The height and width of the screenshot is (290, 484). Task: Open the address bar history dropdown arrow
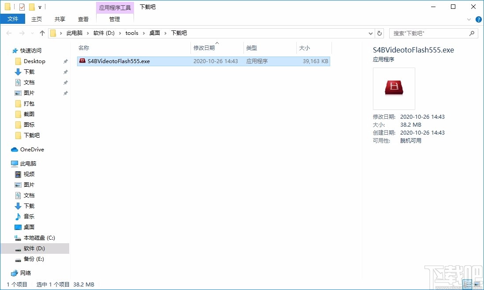[x=370, y=33]
